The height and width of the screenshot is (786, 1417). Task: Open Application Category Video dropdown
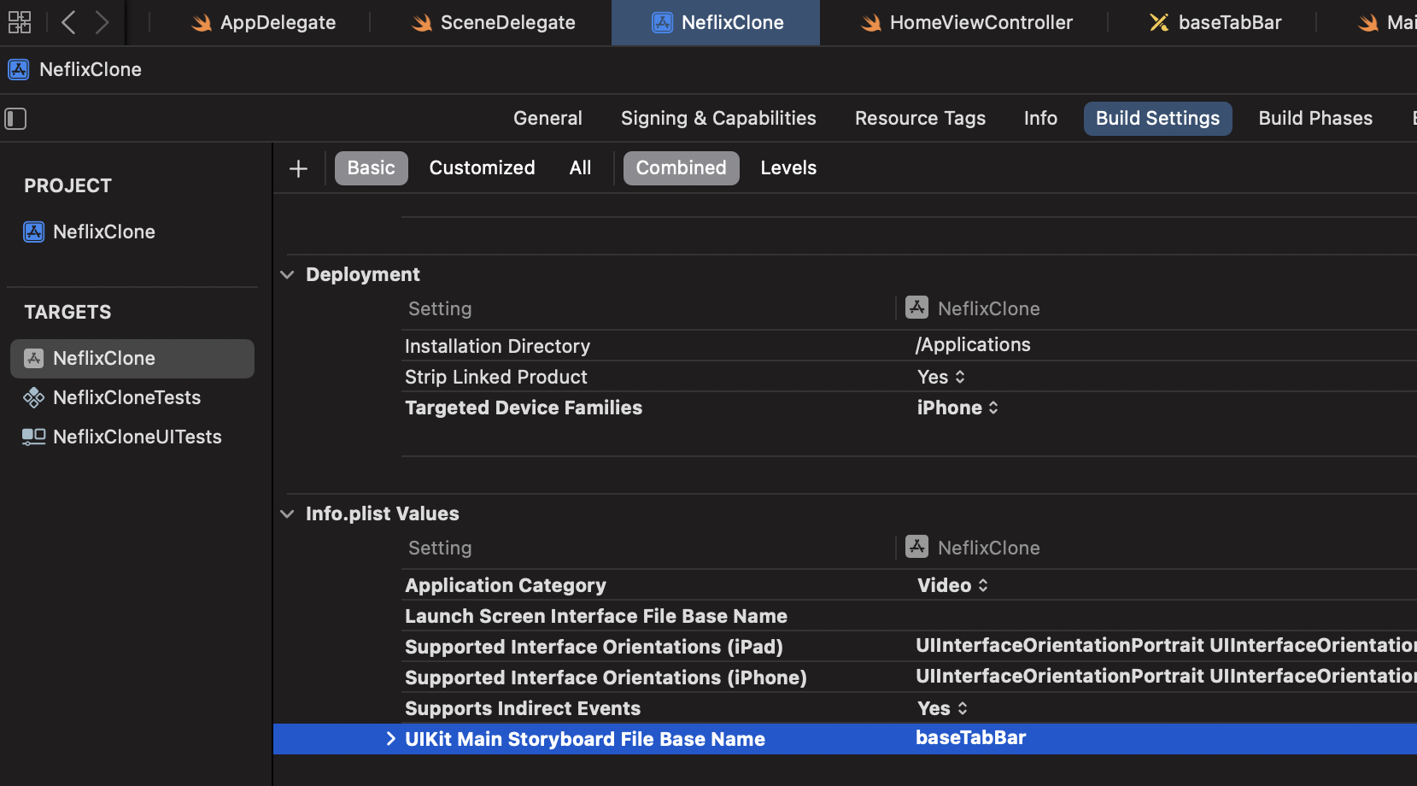click(952, 585)
